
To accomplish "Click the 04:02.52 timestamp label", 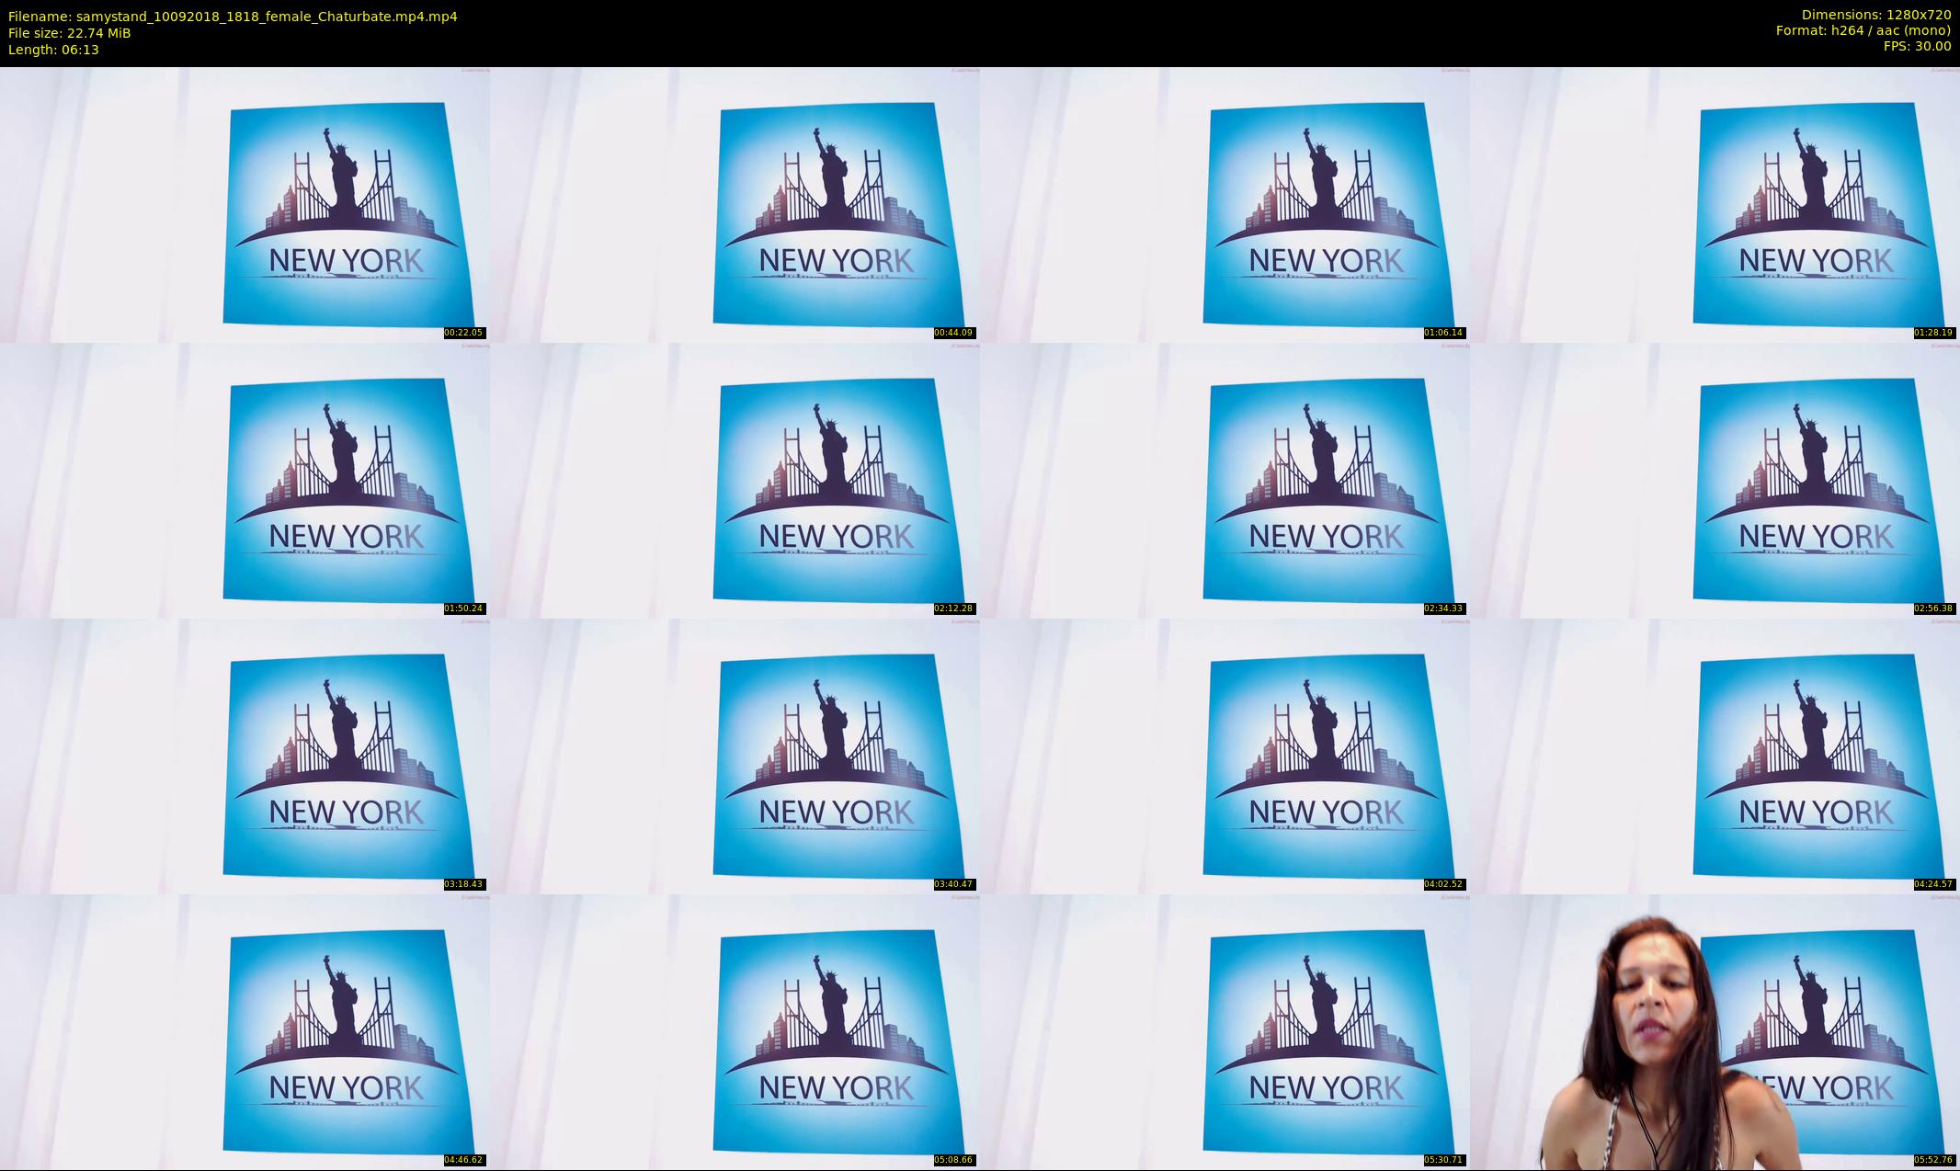I will [x=1443, y=884].
